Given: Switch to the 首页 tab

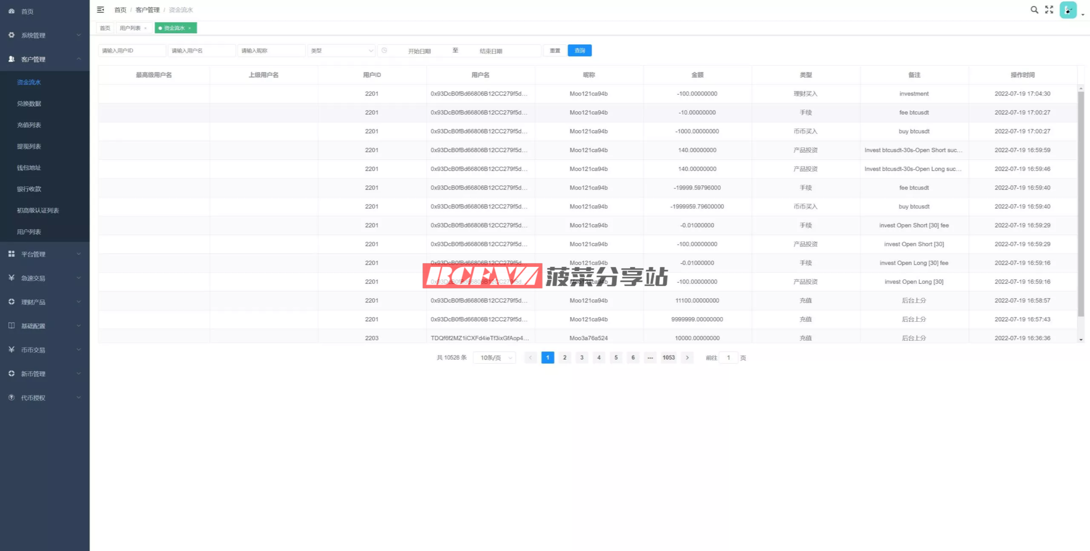Looking at the screenshot, I should tap(105, 28).
